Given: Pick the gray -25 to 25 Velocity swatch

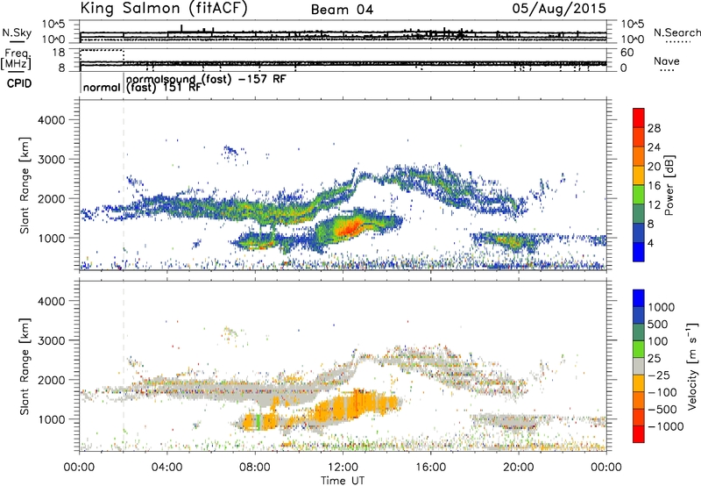Looking at the screenshot, I should pyautogui.click(x=639, y=366).
